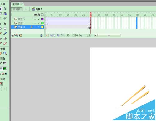This screenshot has height=121, width=156.
Task: Toggle the Edit Multiple Frames button
Action: (x=58, y=35)
